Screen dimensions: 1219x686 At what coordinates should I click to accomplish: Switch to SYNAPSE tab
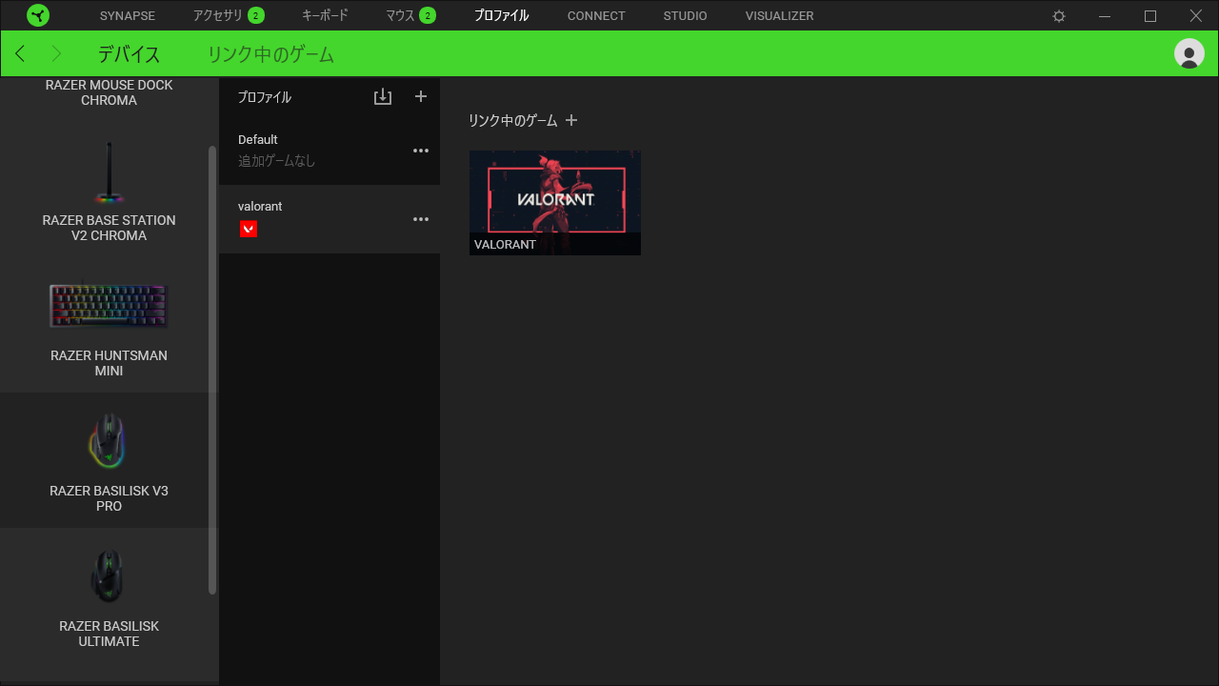point(128,16)
